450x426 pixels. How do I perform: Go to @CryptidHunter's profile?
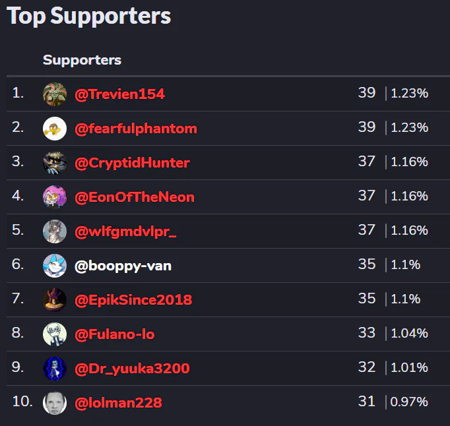[132, 163]
